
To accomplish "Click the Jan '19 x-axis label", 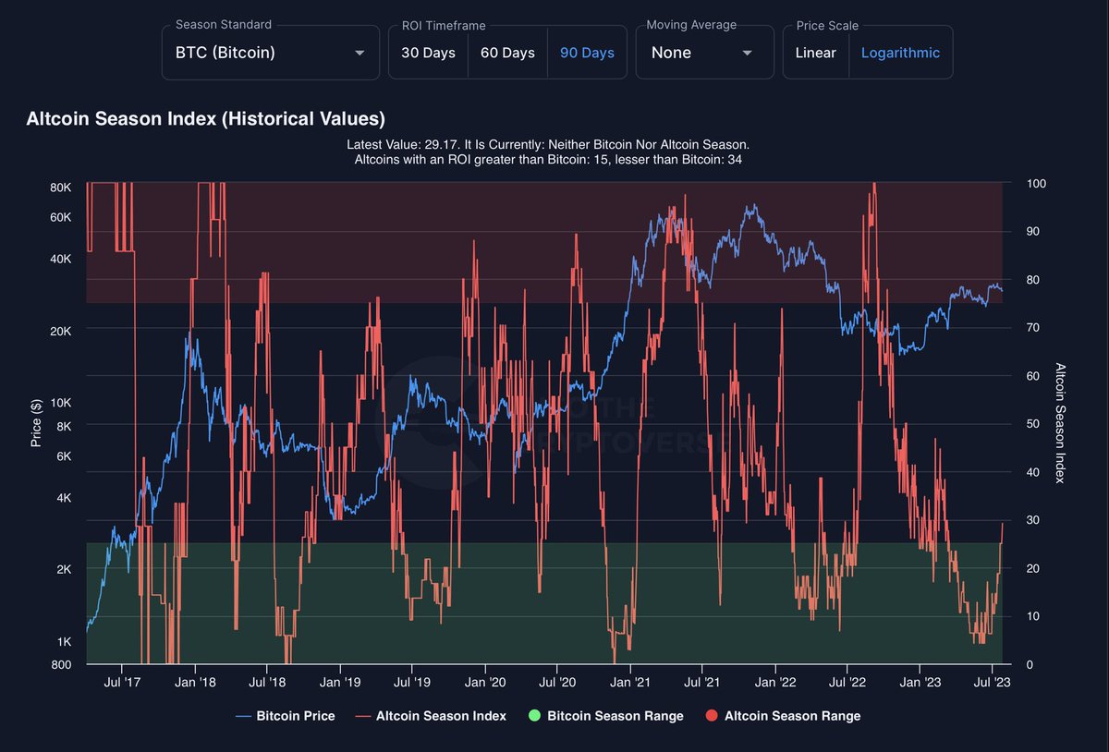I will tap(340, 683).
